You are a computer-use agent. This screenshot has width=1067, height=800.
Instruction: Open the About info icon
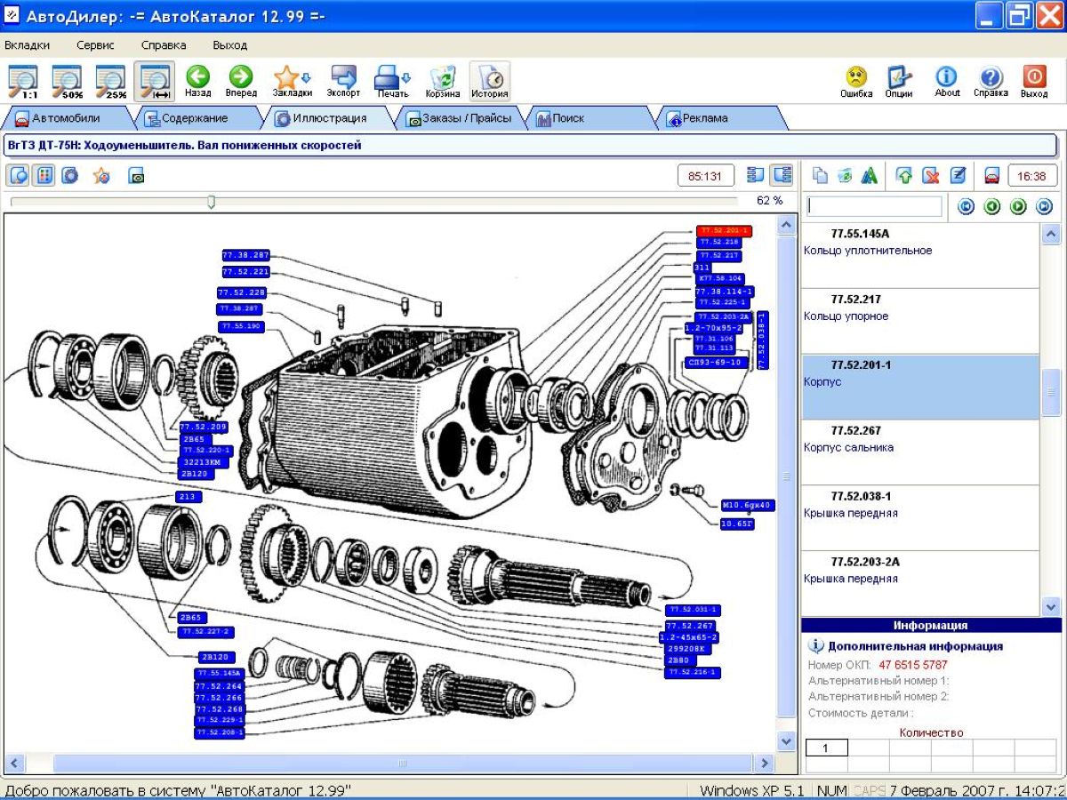pyautogui.click(x=947, y=77)
